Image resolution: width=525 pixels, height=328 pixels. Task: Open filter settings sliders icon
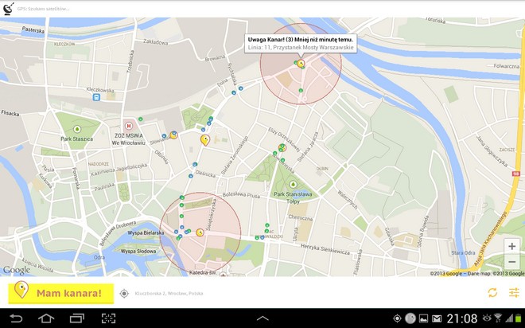514,293
